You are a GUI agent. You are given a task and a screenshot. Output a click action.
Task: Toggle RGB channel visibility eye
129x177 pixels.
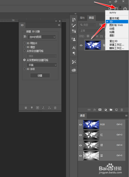pyautogui.click(x=80, y=125)
